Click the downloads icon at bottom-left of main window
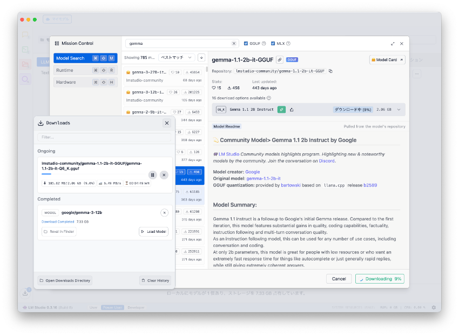The height and width of the screenshot is (336, 459). (25, 293)
